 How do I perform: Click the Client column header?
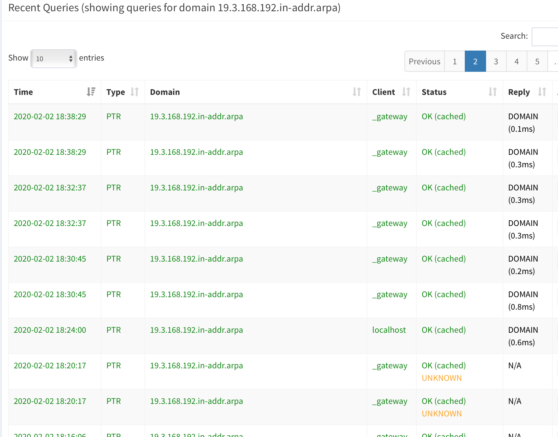[392, 92]
